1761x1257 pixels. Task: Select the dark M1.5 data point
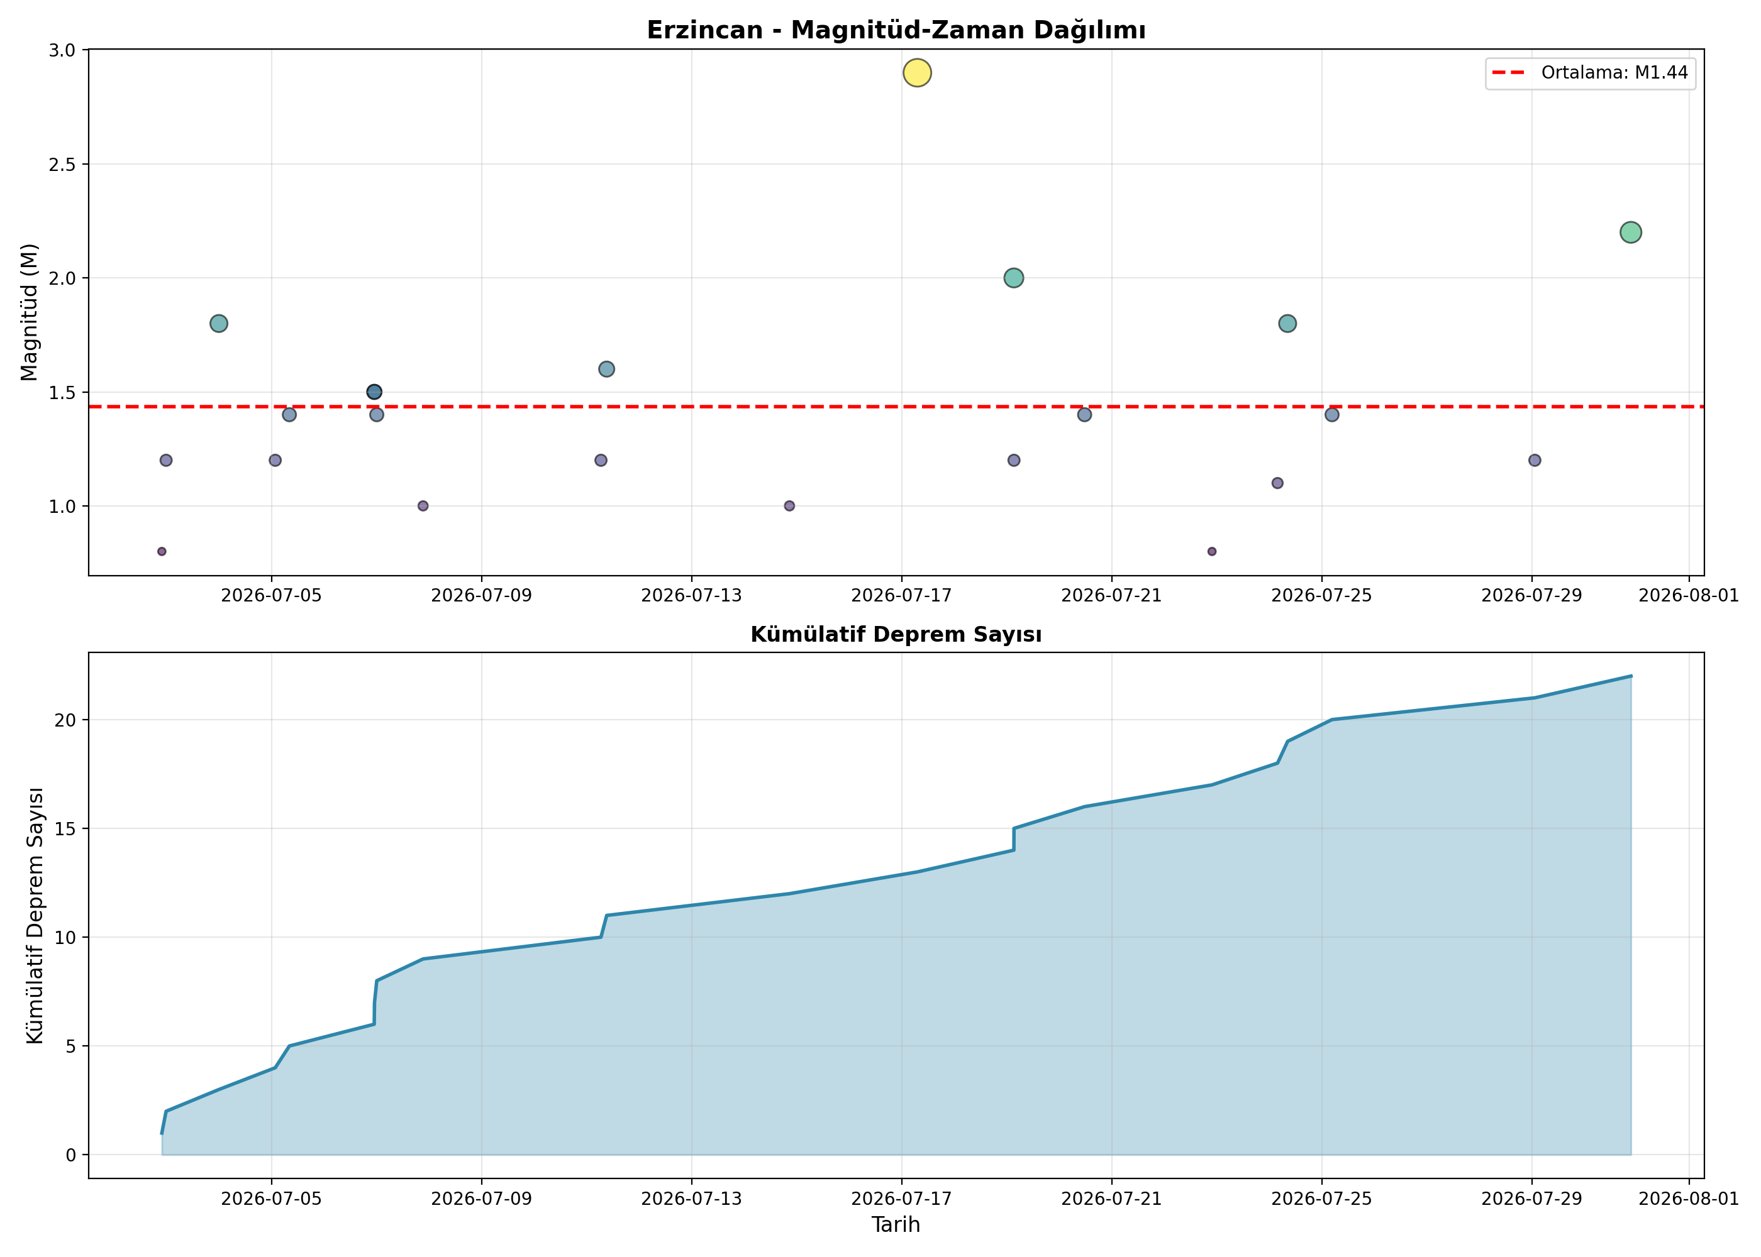[x=374, y=392]
